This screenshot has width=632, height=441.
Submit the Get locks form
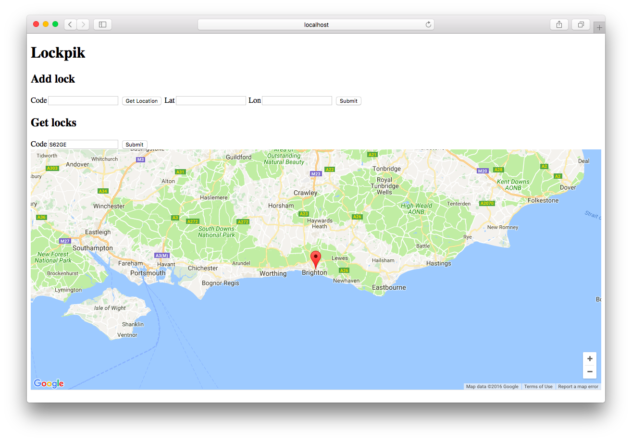click(135, 145)
